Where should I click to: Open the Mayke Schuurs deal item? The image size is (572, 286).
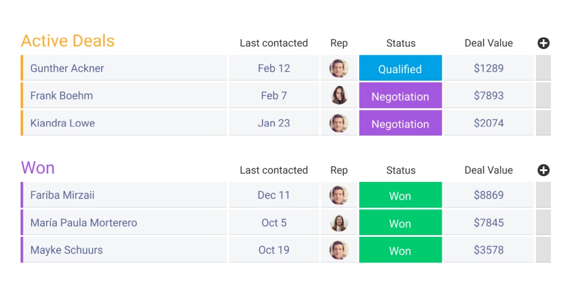tap(66, 250)
